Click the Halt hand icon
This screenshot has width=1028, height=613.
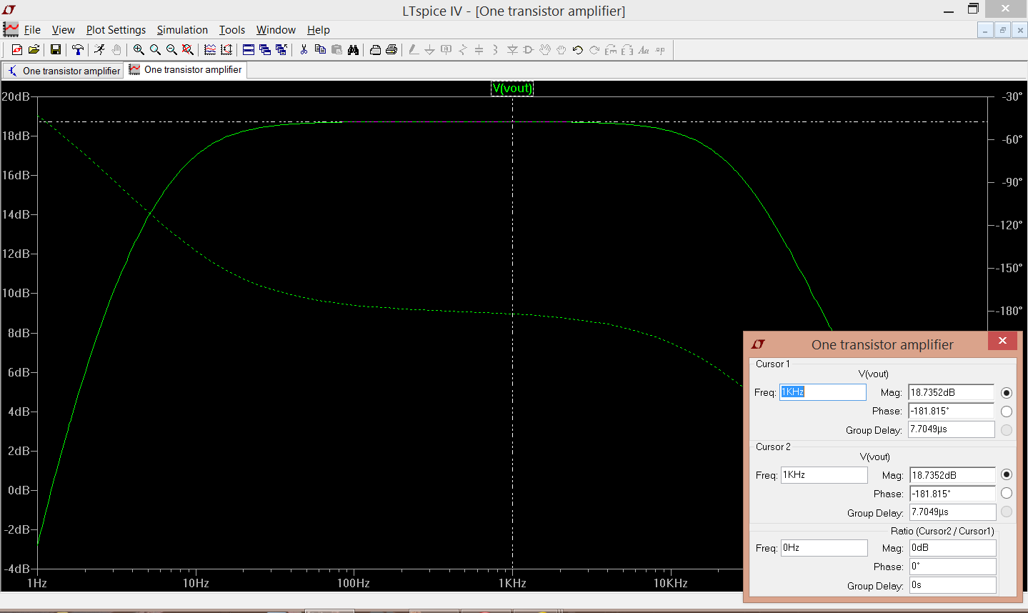pyautogui.click(x=116, y=49)
